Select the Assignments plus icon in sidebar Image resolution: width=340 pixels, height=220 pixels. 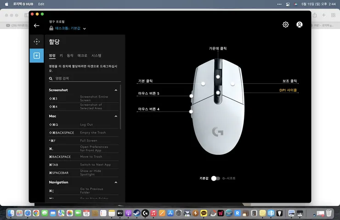37,55
